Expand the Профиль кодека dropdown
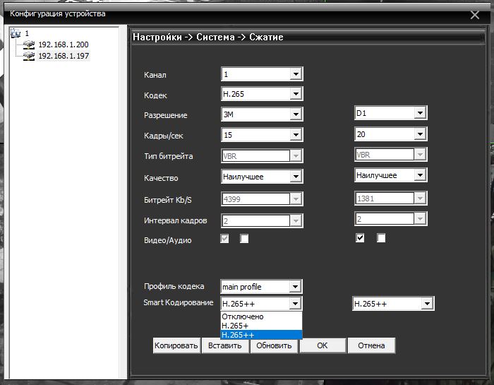This screenshot has width=494, height=385. (296, 287)
